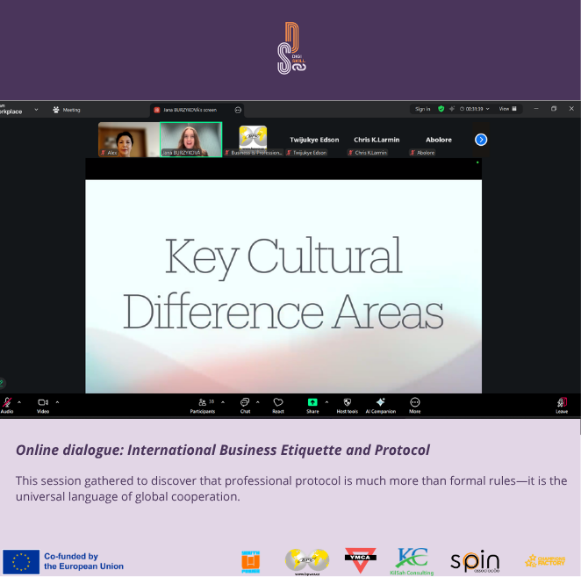Expand the caret next to Share
The image size is (581, 577).
point(326,402)
